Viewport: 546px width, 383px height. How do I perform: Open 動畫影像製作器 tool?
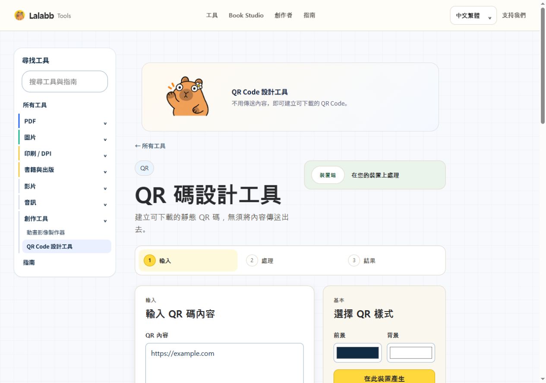[46, 232]
